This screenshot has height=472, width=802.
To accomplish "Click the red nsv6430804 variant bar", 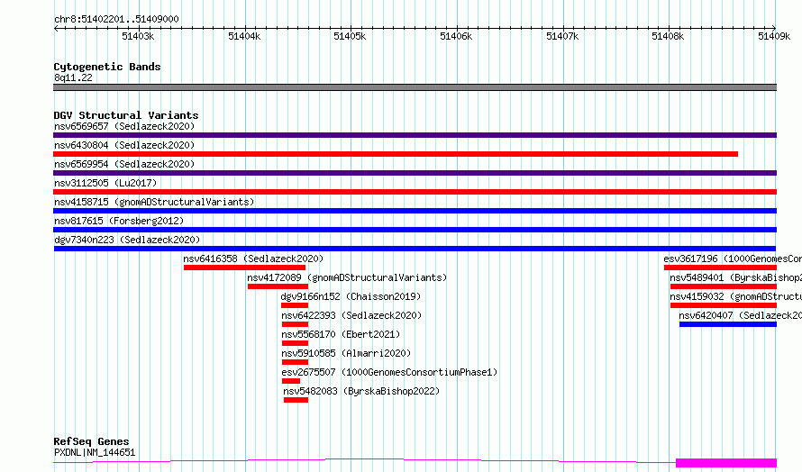I will pos(396,154).
